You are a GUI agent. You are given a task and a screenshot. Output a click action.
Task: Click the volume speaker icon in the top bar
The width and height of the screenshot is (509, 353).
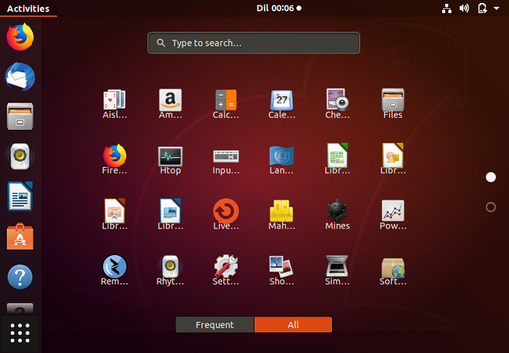[464, 8]
